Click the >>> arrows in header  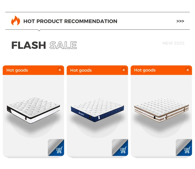click(x=180, y=21)
